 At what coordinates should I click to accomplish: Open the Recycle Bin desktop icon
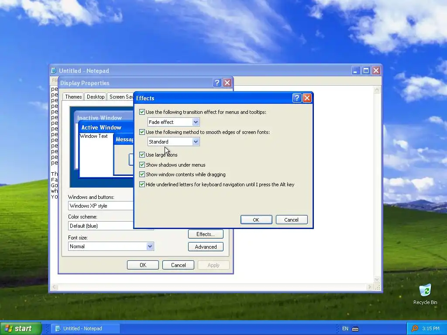pyautogui.click(x=425, y=294)
